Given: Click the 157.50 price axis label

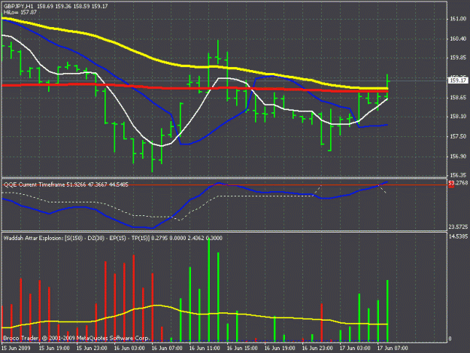Looking at the screenshot, I should pos(458,136).
